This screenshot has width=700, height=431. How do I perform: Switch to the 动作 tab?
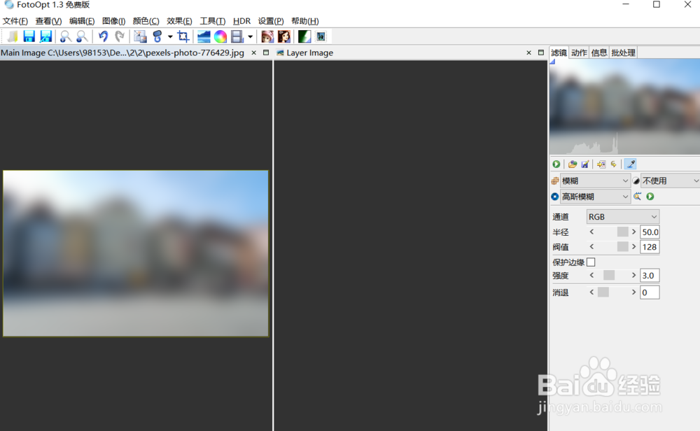tap(579, 52)
